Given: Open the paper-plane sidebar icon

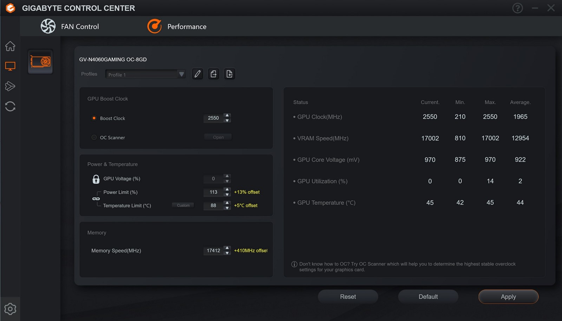Looking at the screenshot, I should [10, 86].
